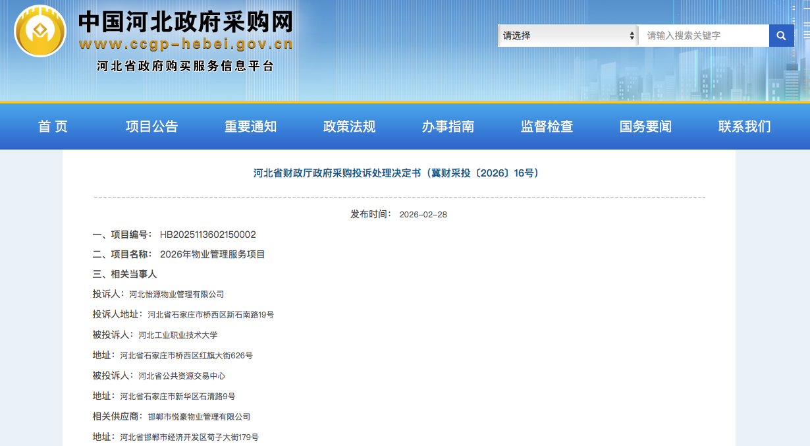Viewport: 810px width, 446px height.
Task: Open the 首页 navigation menu
Action: 52,126
